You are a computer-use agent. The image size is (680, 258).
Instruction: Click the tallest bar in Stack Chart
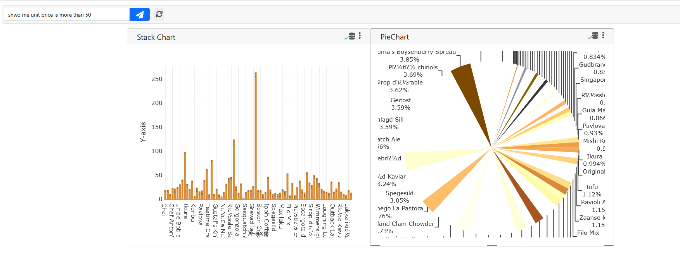point(256,136)
